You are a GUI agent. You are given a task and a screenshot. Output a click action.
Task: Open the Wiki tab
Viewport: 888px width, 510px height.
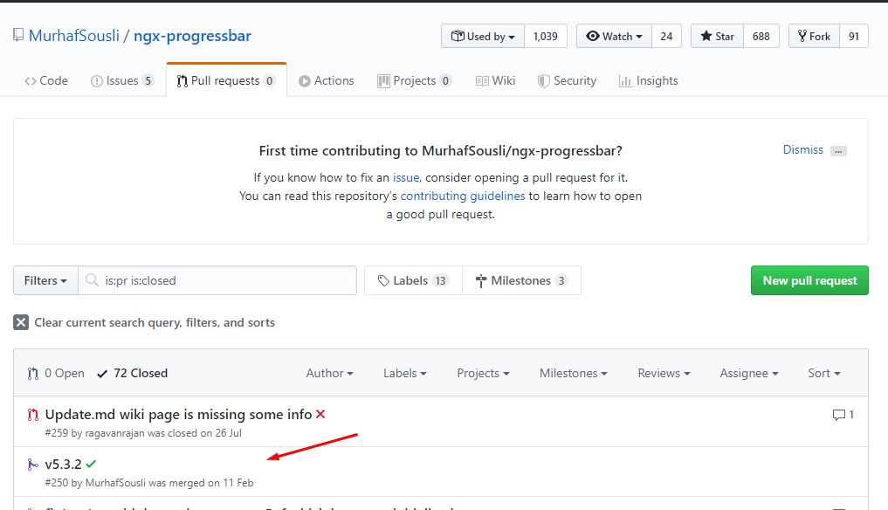pyautogui.click(x=496, y=80)
